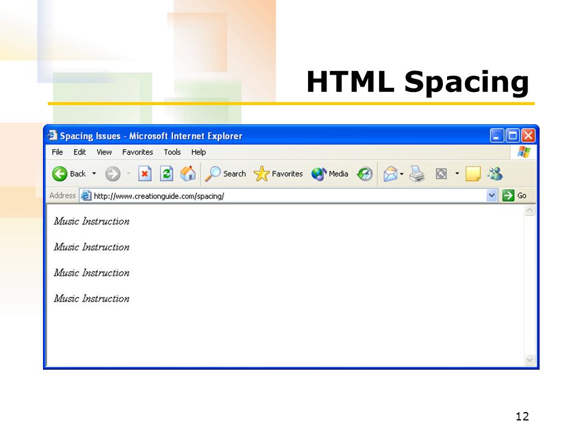
Task: Click the green Refresh page icon
Action: pos(167,174)
